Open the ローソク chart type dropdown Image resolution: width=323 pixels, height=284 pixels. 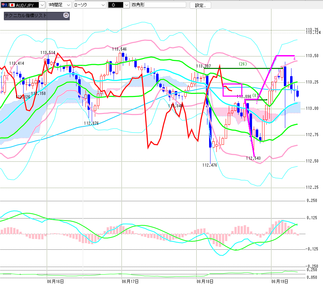tap(90, 5)
